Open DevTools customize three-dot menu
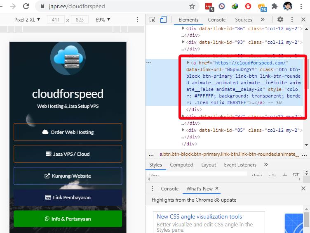This screenshot has height=233, width=310. click(x=292, y=19)
